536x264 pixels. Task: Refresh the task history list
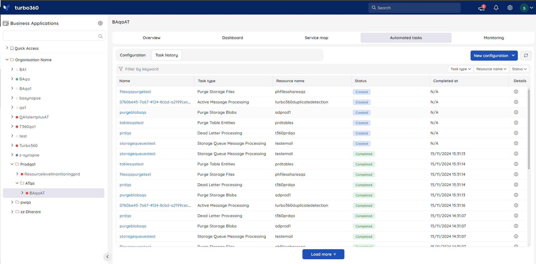click(526, 55)
